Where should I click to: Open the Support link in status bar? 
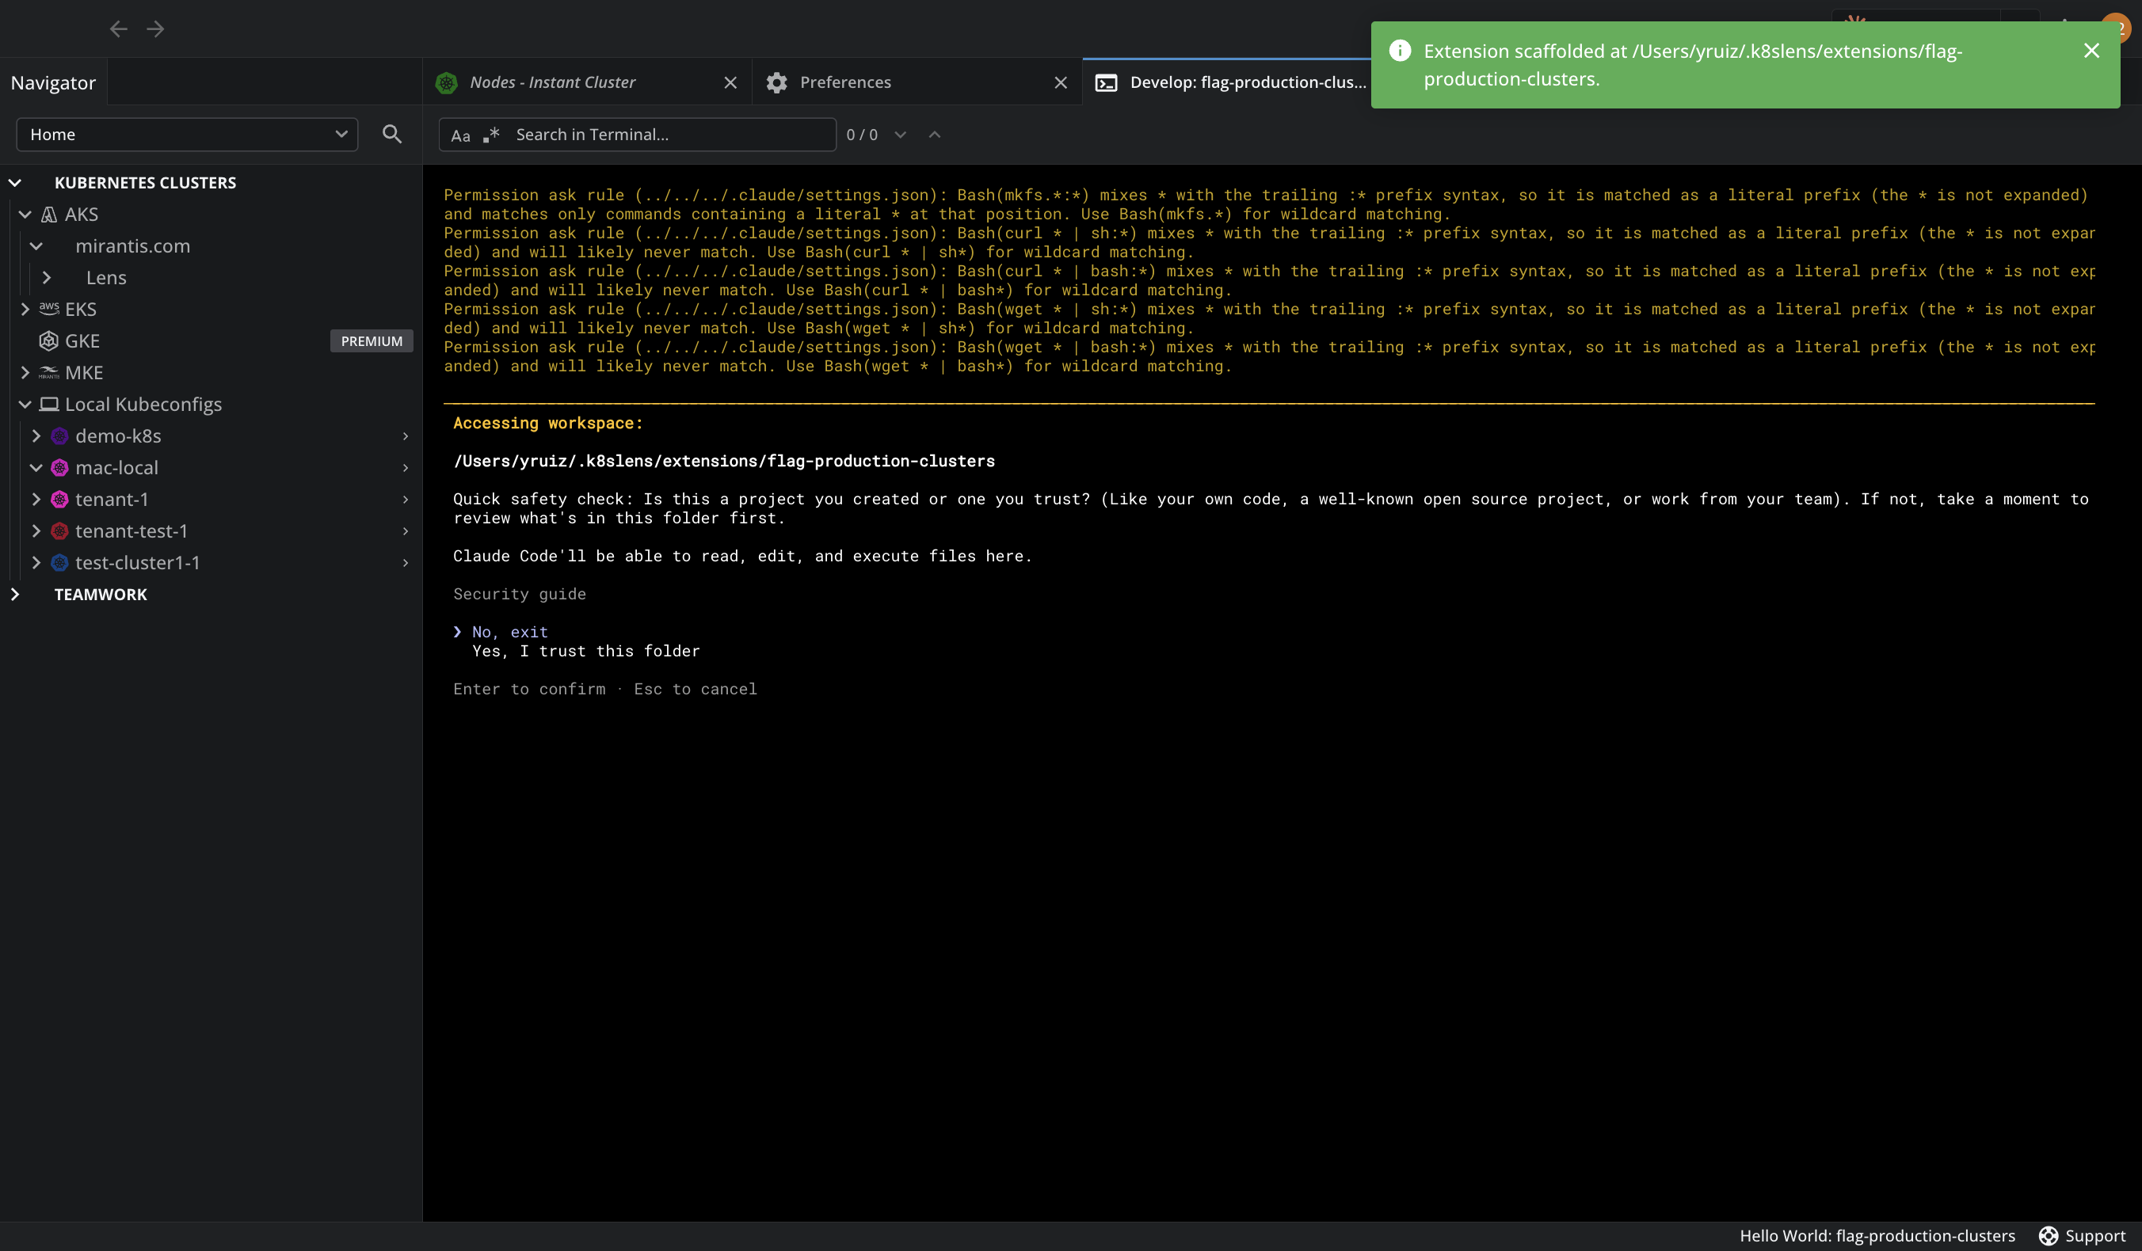pos(2083,1236)
